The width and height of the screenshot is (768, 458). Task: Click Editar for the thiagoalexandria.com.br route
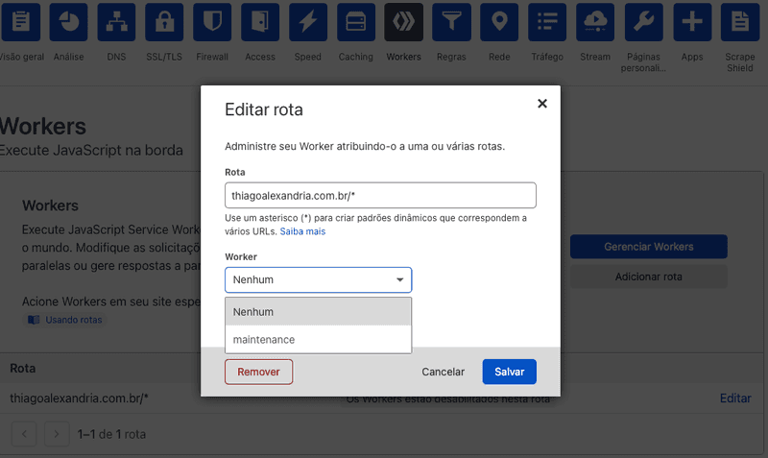point(735,398)
